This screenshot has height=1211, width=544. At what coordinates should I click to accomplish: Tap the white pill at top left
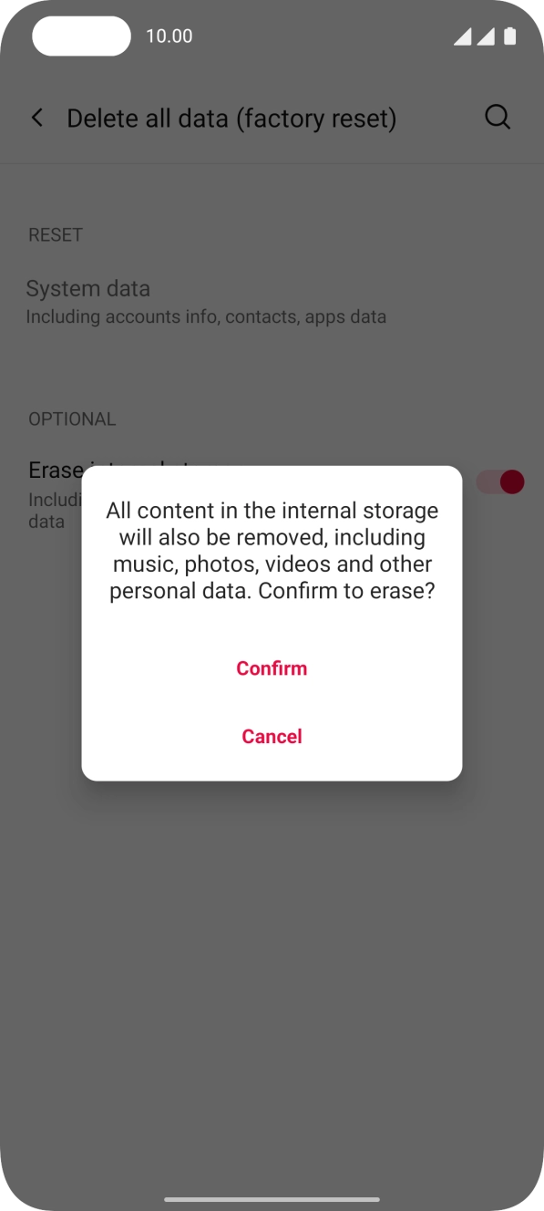[x=81, y=36]
